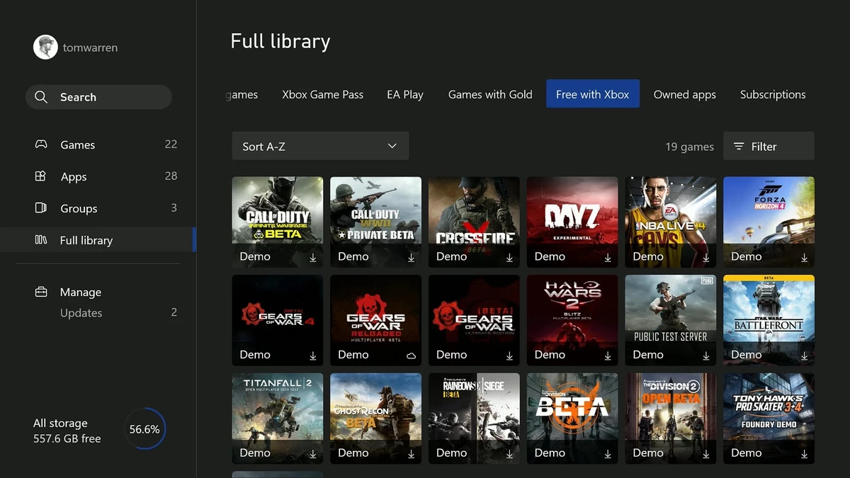Go to the Subscriptions tab
850x478 pixels.
772,94
